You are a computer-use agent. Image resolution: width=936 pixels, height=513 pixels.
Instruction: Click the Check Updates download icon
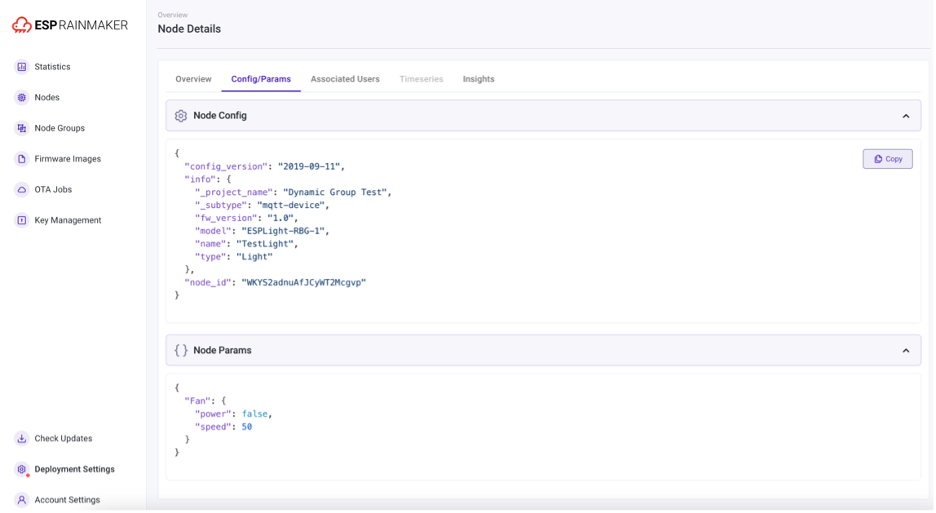(x=21, y=438)
